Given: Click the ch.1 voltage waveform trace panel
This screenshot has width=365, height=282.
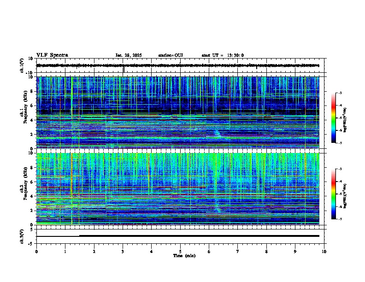Looking at the screenshot, I should pos(180,65).
